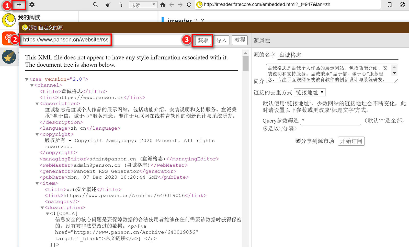Click item link Archive/640019056 text
This screenshot has width=409, height=247.
pyautogui.click(x=124, y=195)
